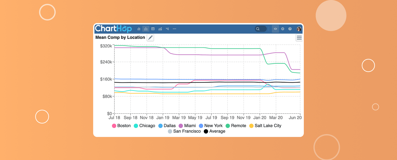The height and width of the screenshot is (160, 397).
Task: Open settings via the gear icon
Action: click(x=283, y=29)
